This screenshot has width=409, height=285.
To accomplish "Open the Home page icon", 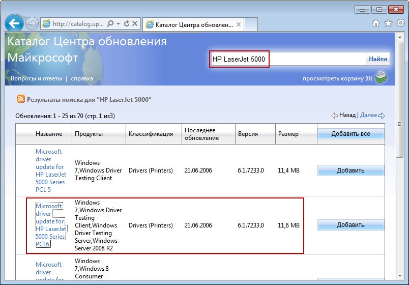I will (375, 23).
